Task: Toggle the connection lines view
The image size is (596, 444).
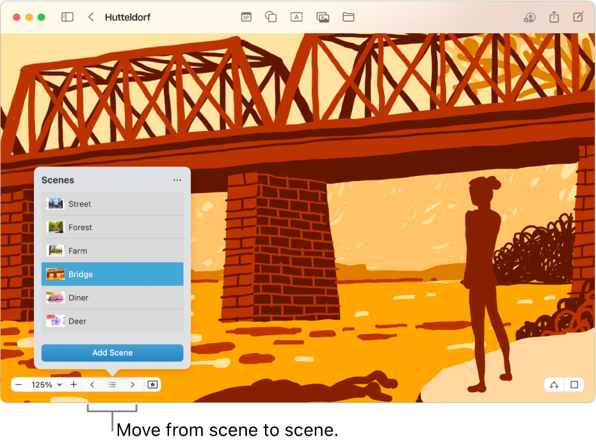Action: click(x=553, y=385)
